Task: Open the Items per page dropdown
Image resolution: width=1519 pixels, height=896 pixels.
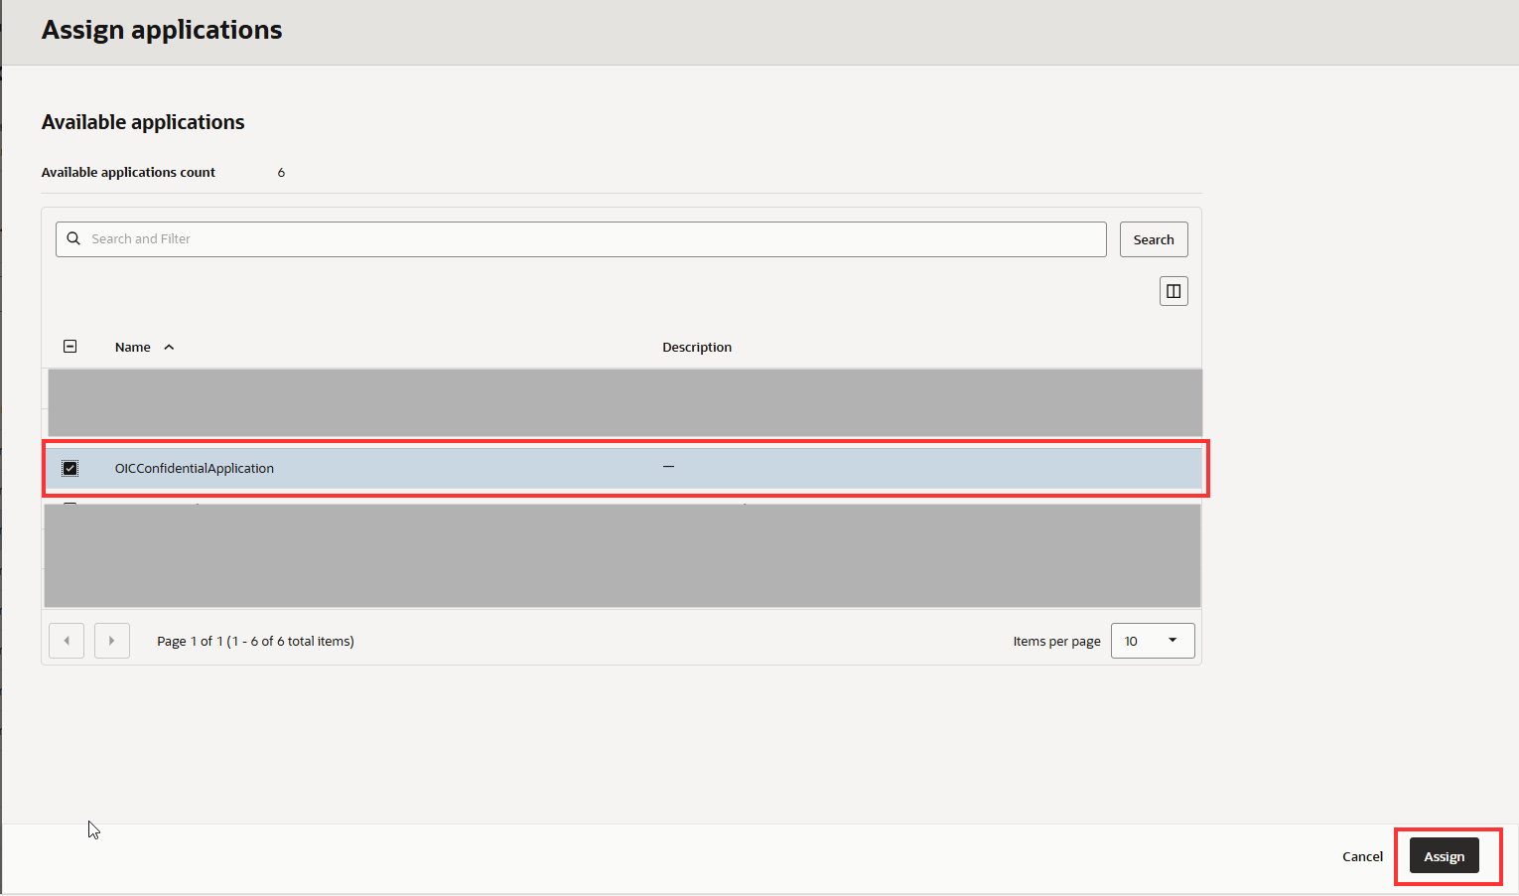Action: pos(1151,641)
